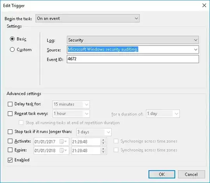Click the Activate time field 21:28:48
The width and height of the screenshot is (210, 183).
pyautogui.click(x=86, y=142)
